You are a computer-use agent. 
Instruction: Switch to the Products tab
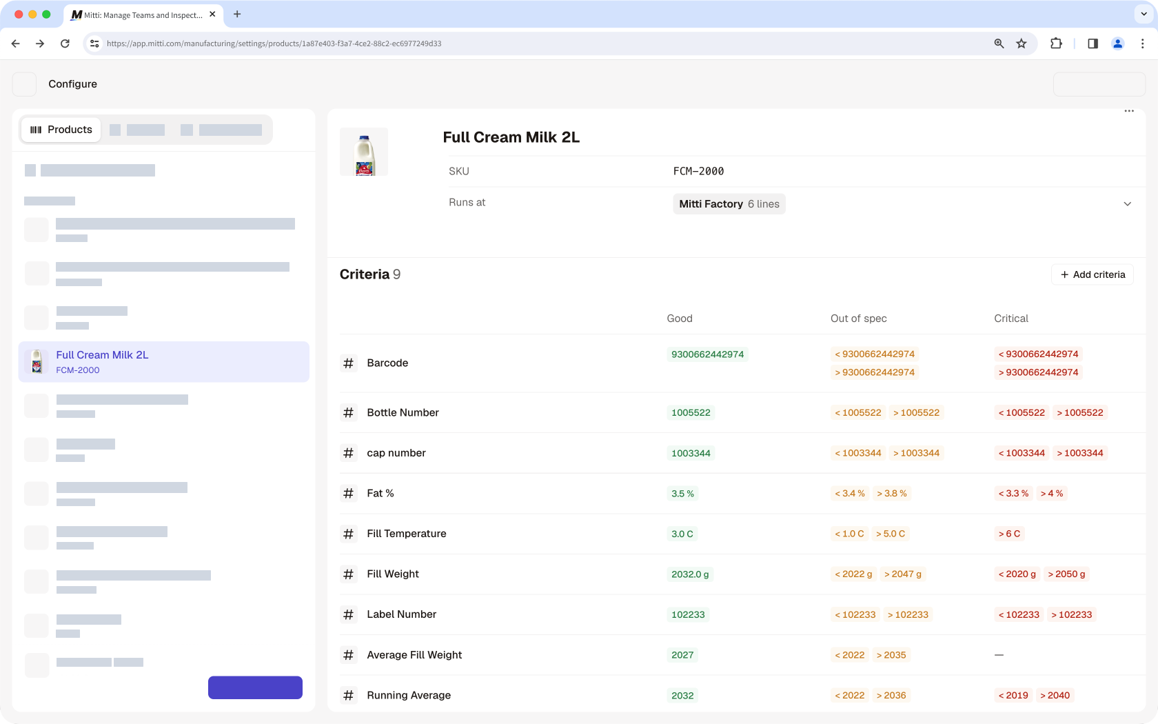click(x=61, y=130)
